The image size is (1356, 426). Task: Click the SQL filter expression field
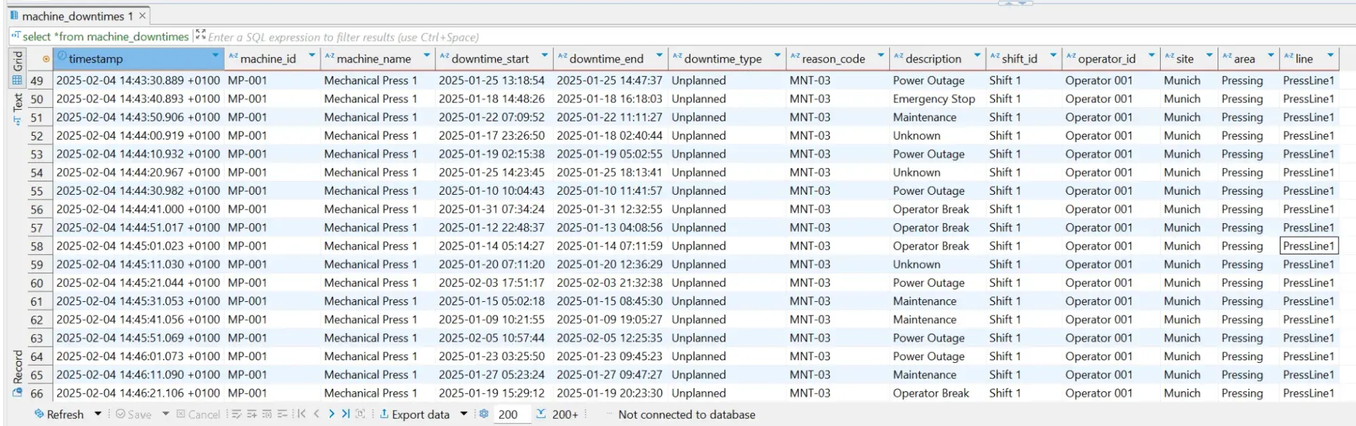point(780,37)
